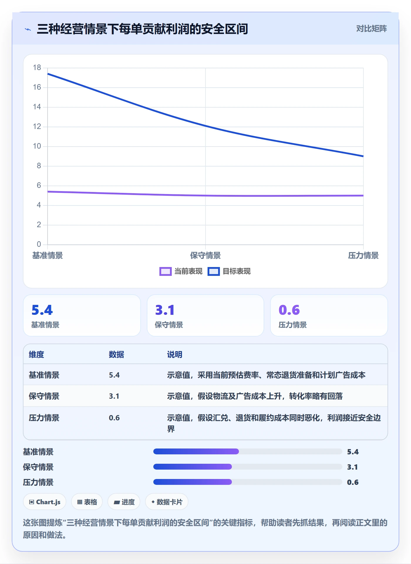Click the footer caption beginning 这张图提炼

pyautogui.click(x=205, y=529)
